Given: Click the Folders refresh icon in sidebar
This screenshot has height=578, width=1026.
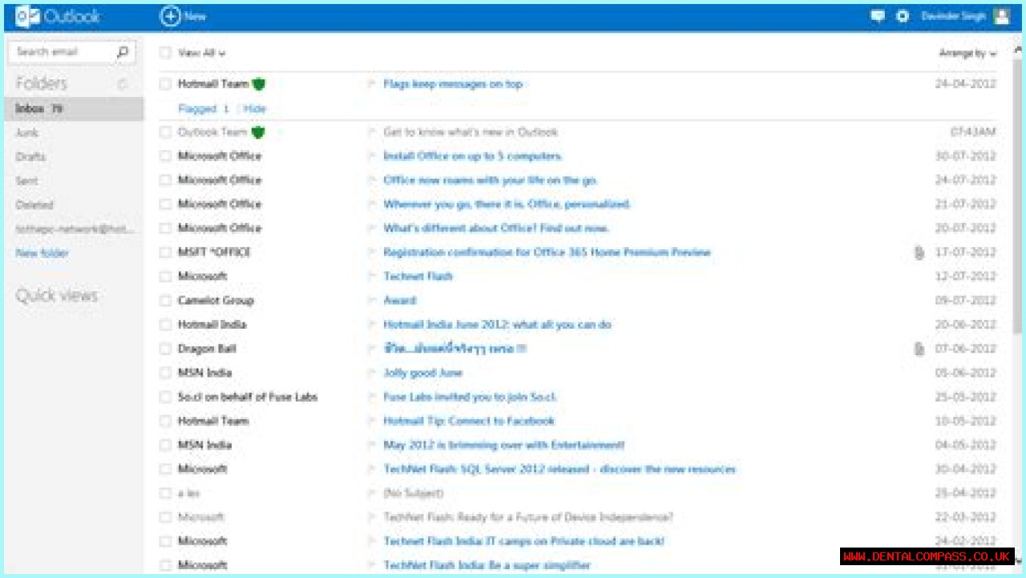Looking at the screenshot, I should [x=123, y=83].
